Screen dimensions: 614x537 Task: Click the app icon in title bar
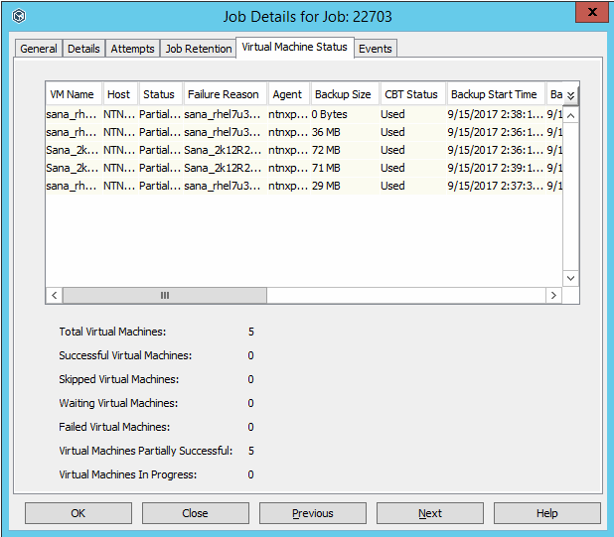click(19, 16)
